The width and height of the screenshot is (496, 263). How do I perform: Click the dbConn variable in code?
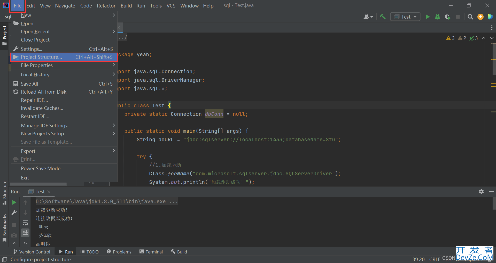214,114
